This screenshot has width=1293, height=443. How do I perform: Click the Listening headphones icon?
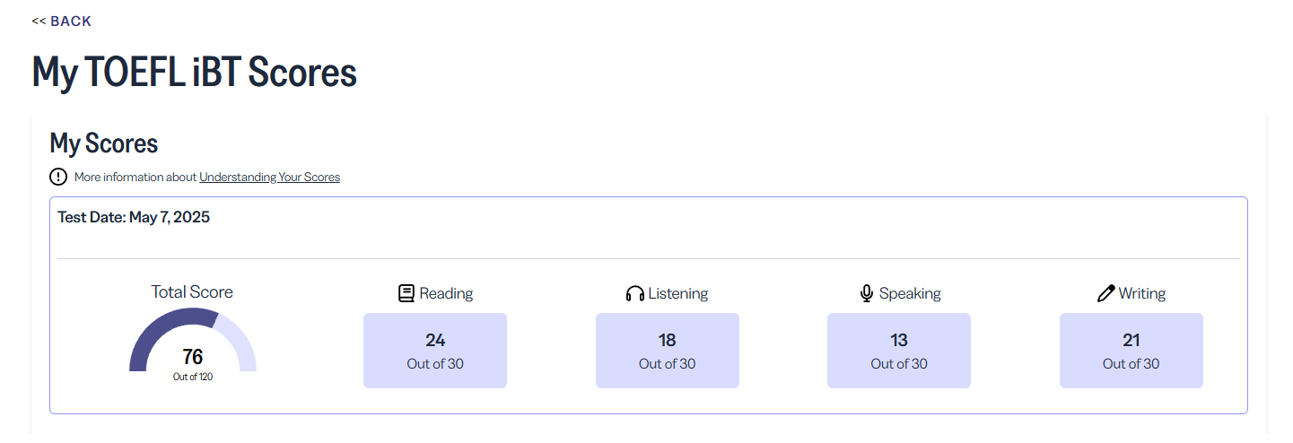pos(635,293)
